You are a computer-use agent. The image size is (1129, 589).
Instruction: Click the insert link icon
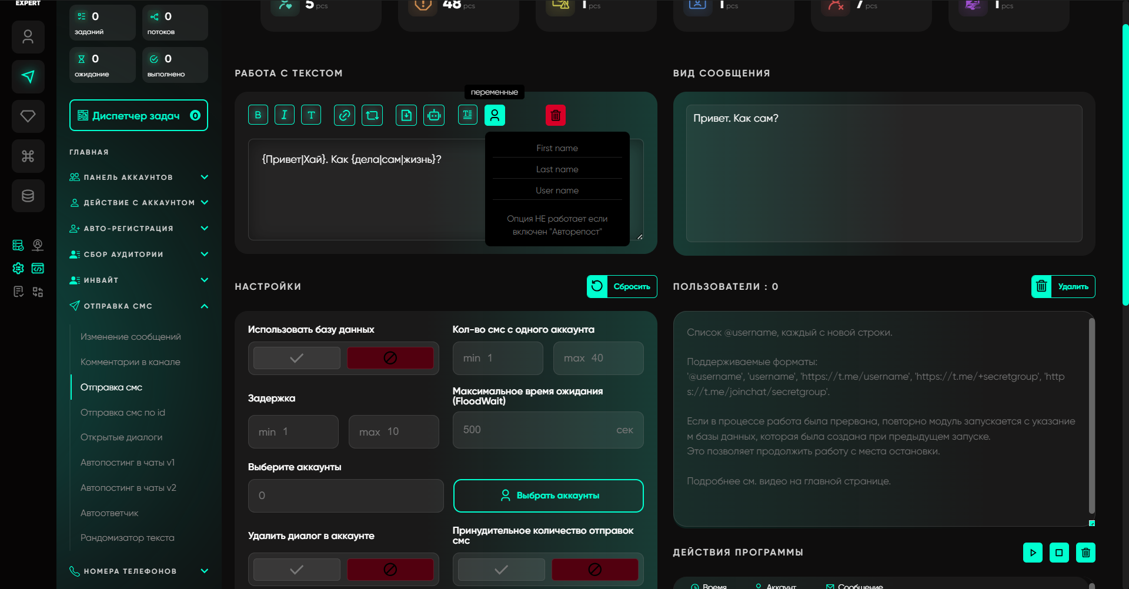coord(345,115)
